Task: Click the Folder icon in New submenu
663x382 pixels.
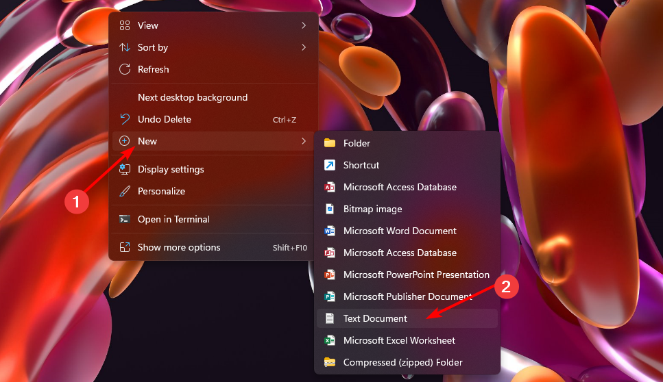Action: pyautogui.click(x=329, y=143)
